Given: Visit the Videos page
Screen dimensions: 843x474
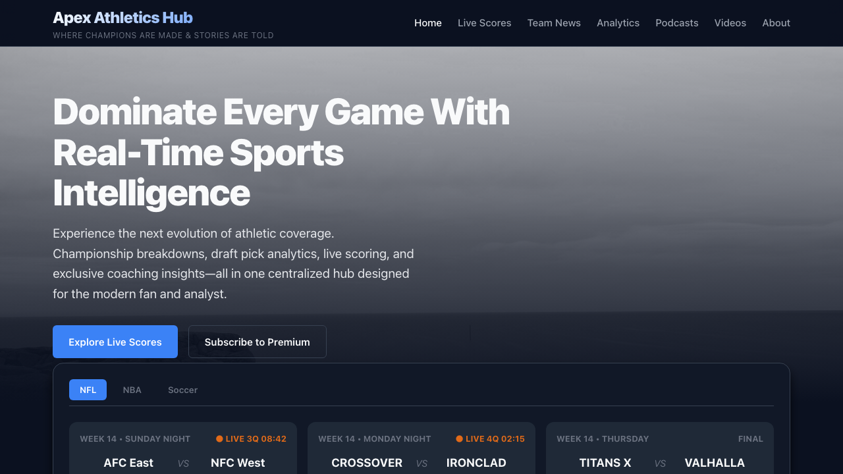Looking at the screenshot, I should (x=730, y=23).
